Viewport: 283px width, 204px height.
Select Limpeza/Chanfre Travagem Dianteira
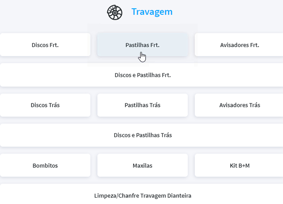(143, 195)
